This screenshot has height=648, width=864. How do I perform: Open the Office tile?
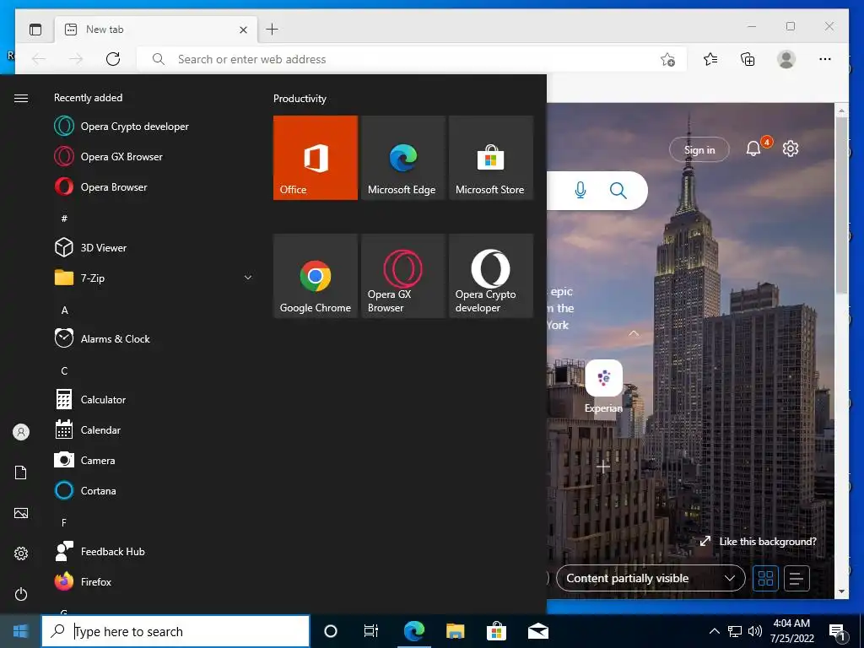point(316,158)
